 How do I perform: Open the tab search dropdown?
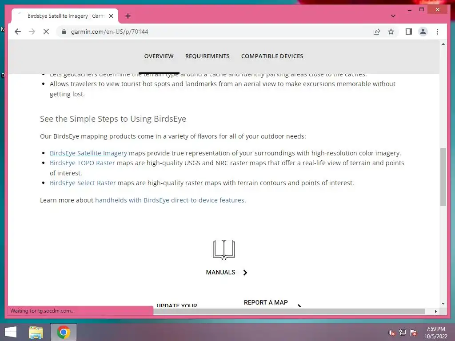(x=393, y=16)
